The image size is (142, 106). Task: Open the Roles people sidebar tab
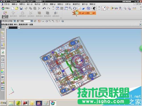(3, 83)
